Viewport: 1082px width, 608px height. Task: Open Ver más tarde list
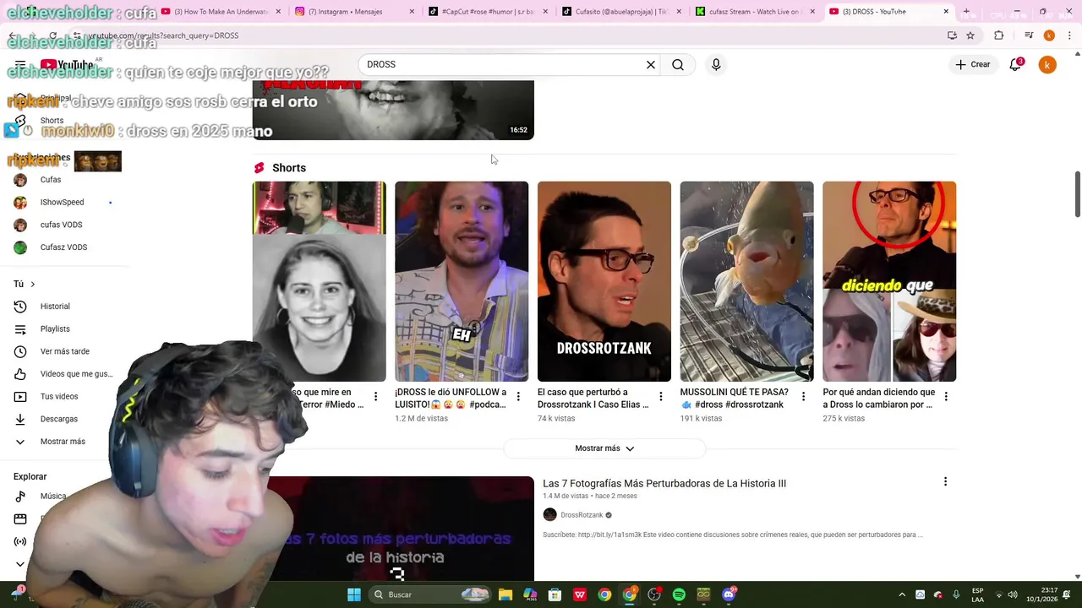[x=66, y=351]
